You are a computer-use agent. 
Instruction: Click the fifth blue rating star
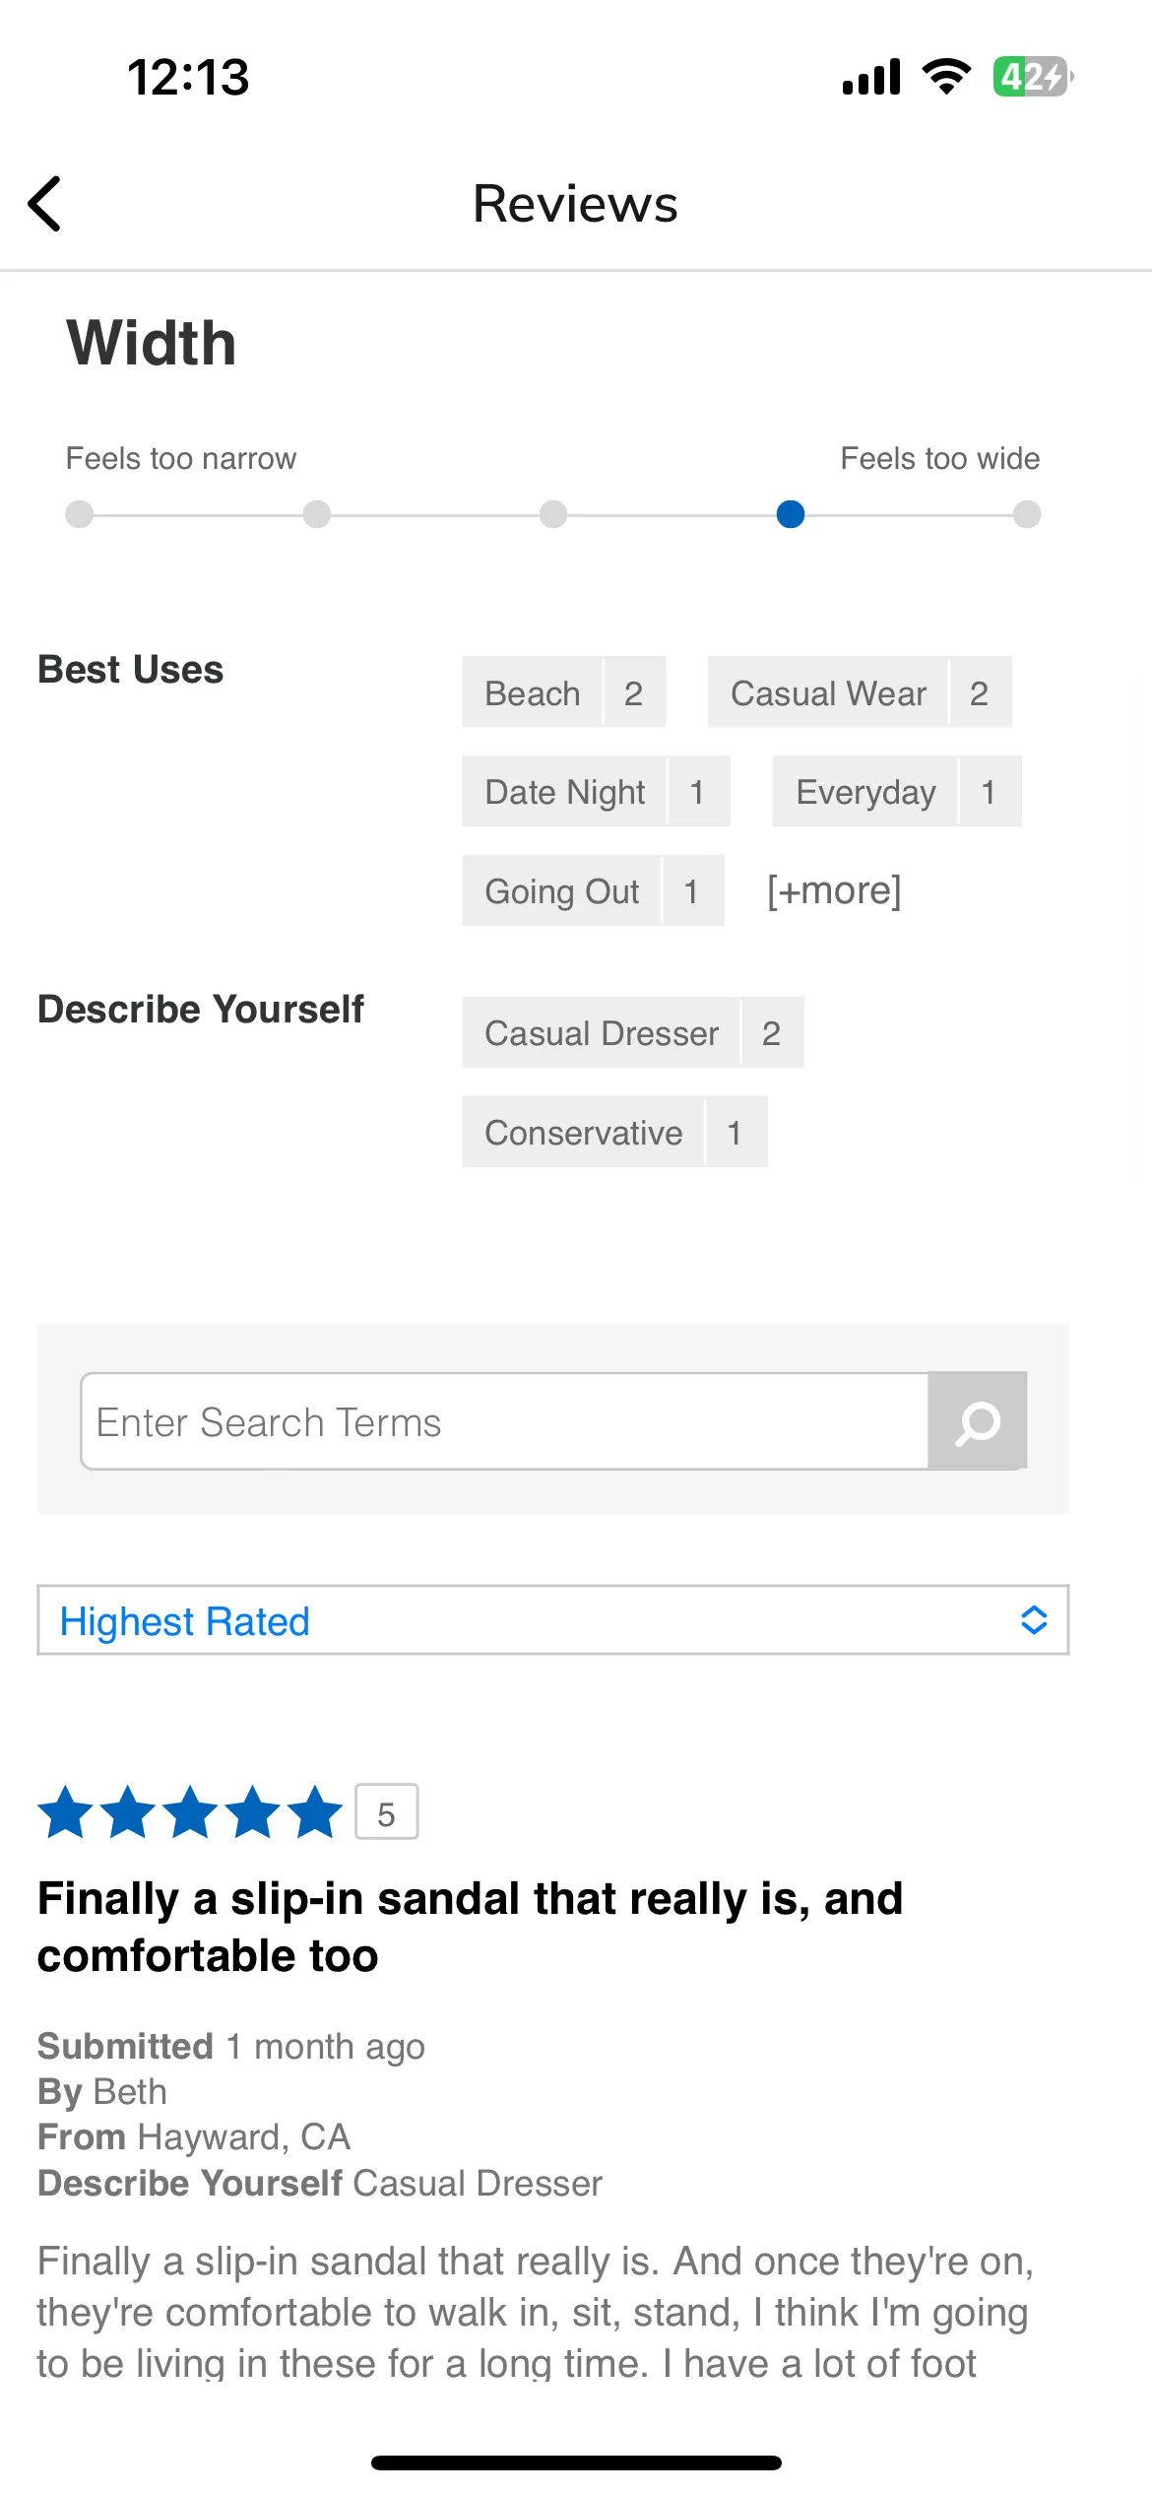(315, 1811)
